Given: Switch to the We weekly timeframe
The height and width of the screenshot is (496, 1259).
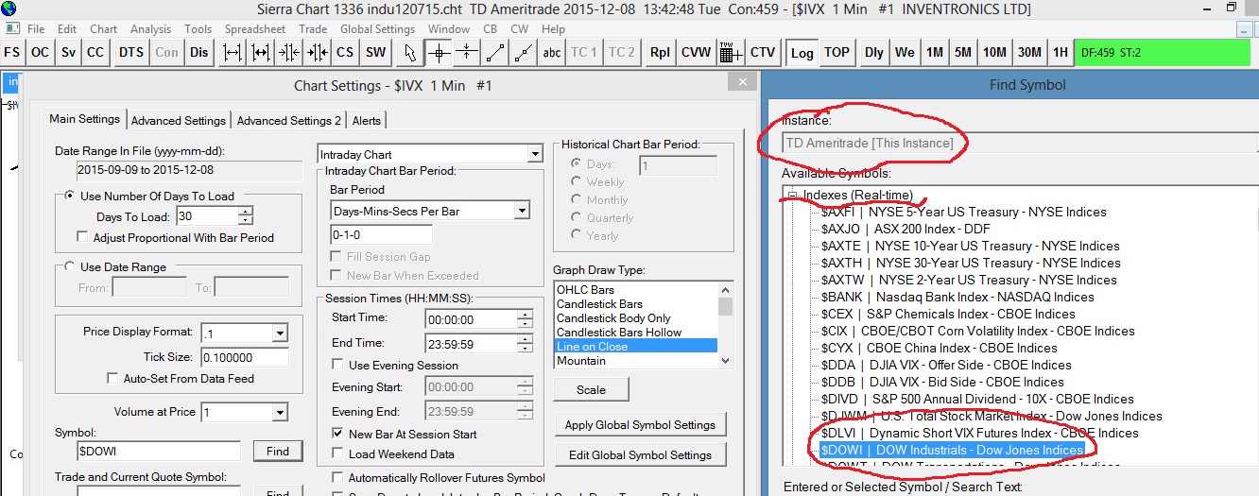Looking at the screenshot, I should pos(905,52).
